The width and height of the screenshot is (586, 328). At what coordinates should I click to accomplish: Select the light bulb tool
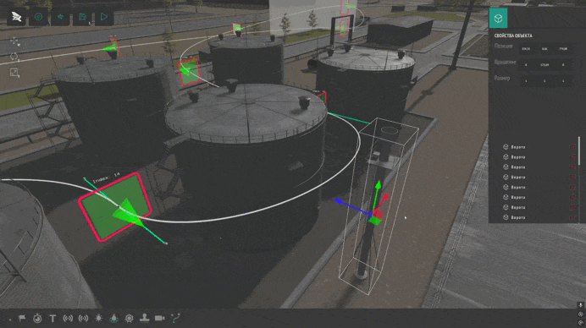point(99,319)
